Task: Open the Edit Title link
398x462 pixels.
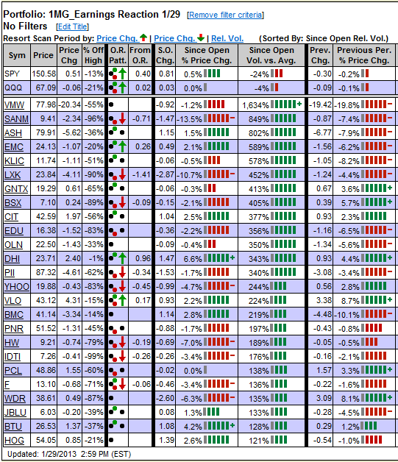Action: pos(73,26)
